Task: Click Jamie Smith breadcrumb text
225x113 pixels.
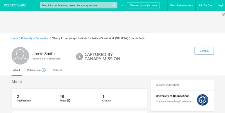Action: pyautogui.click(x=138, y=38)
